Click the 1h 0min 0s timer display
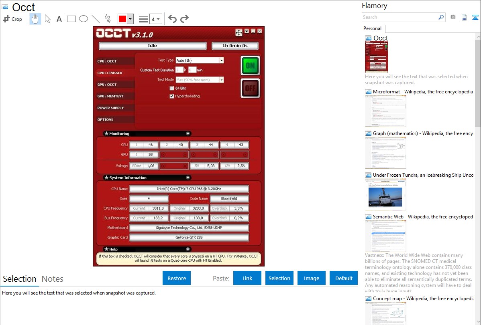Image resolution: width=481 pixels, height=325 pixels. click(x=235, y=46)
